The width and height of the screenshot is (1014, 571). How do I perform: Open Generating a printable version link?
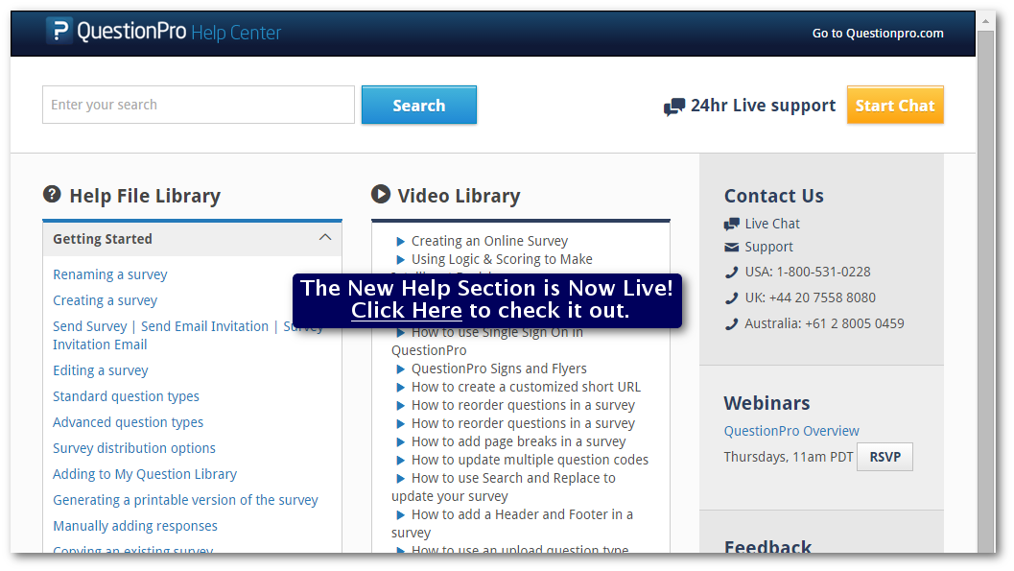click(x=185, y=500)
